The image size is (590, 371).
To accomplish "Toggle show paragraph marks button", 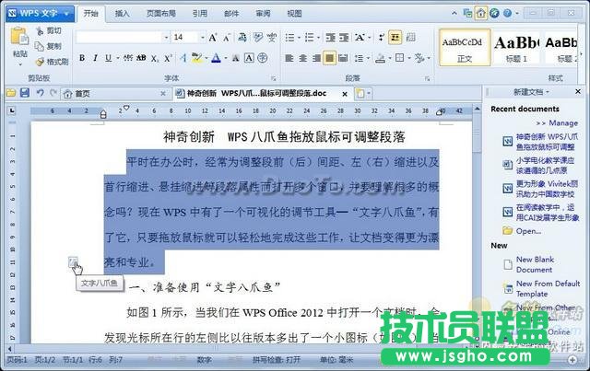I will point(382,38).
